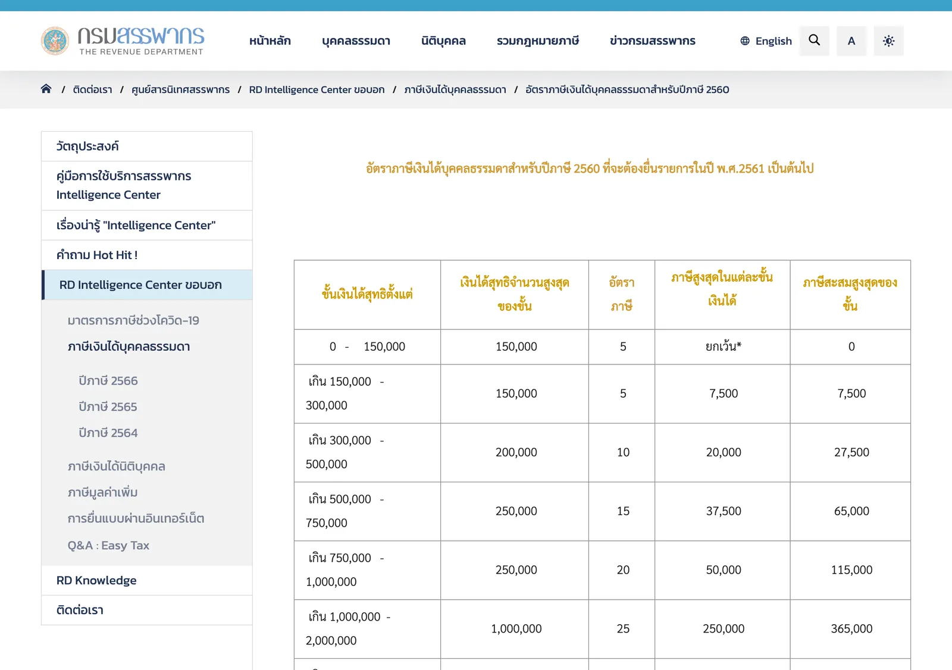Viewport: 952px width, 670px height.
Task: Open วัตถุประสงค์ in the sidebar
Action: 147,146
